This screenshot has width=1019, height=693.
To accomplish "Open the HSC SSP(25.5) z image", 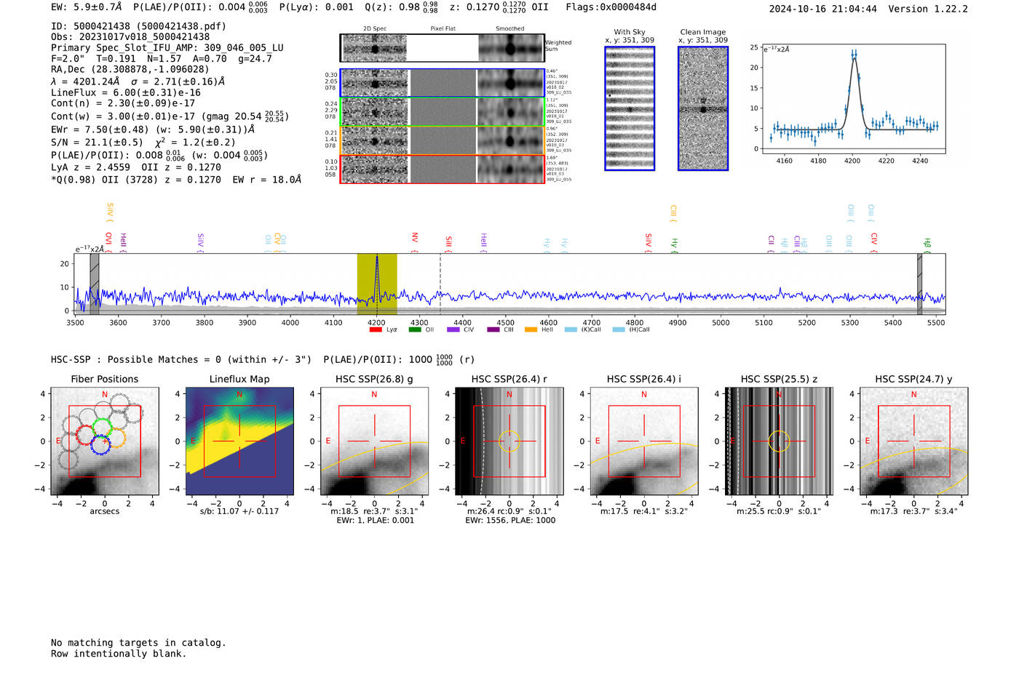I will 779,441.
